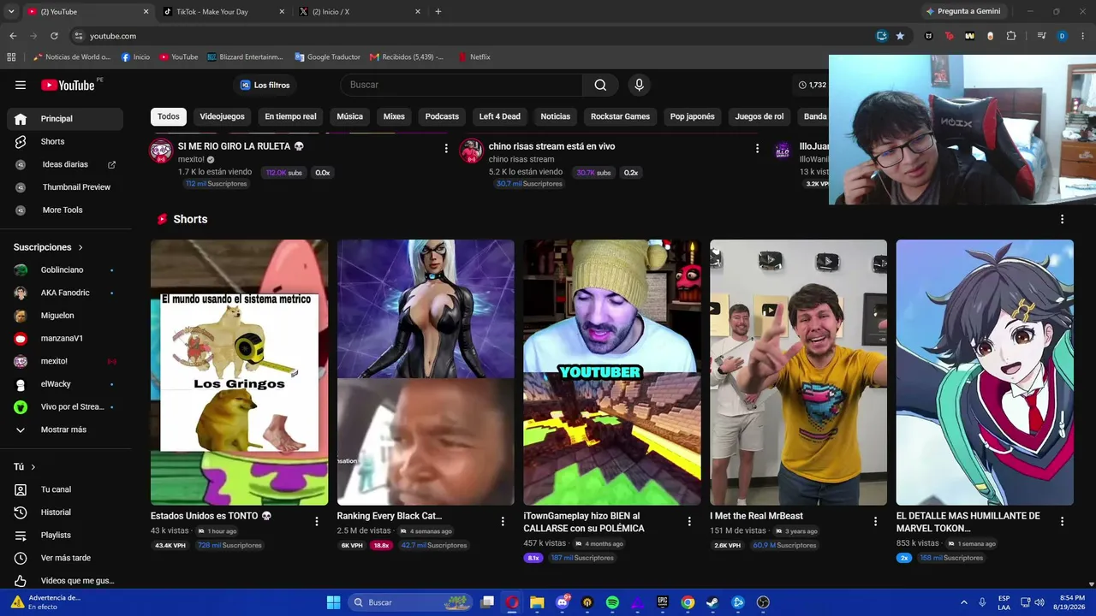Expand the Suscripciones section chevron
The image size is (1096, 616).
click(x=80, y=247)
